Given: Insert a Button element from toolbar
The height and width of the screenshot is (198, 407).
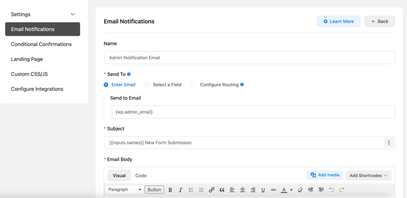Looking at the screenshot, I should click(155, 190).
